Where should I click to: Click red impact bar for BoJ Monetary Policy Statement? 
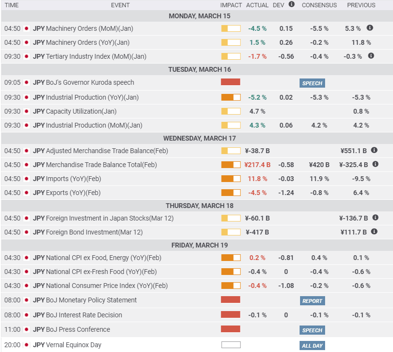coord(231,300)
